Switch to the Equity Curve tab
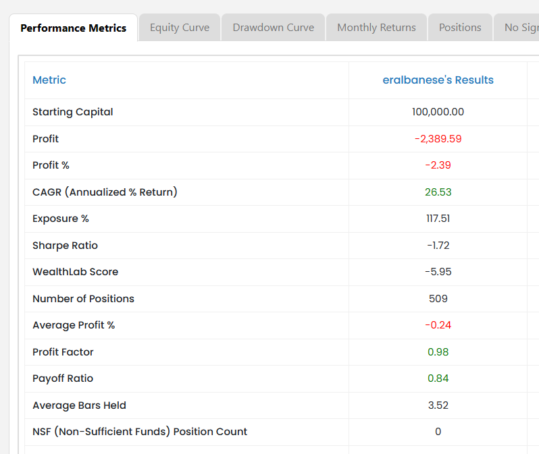Viewport: 539px width, 454px height. click(180, 28)
